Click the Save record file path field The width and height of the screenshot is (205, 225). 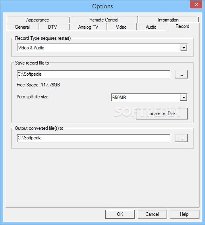point(93,74)
